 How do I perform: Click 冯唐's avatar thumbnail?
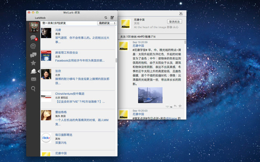point(46,33)
